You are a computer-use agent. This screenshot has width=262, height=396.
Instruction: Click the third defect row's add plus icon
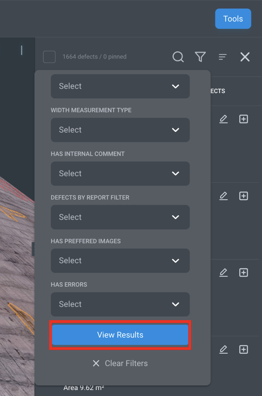point(244,272)
